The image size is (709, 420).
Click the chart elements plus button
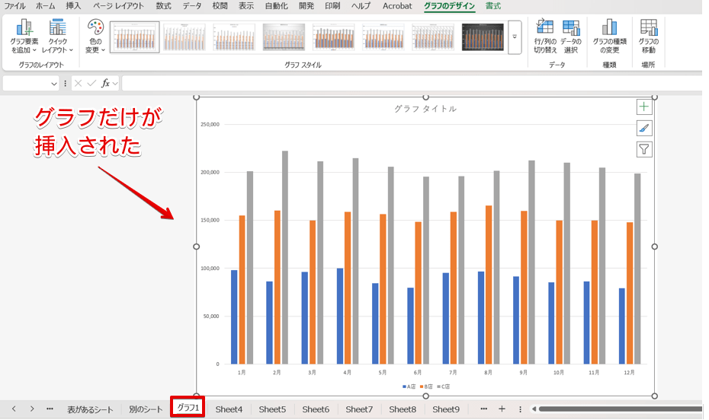pos(644,107)
